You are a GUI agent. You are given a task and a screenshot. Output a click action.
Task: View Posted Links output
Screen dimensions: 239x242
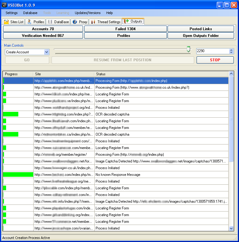201,29
